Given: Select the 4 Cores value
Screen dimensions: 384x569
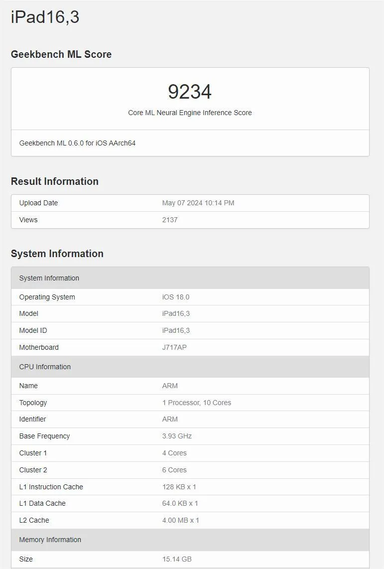Looking at the screenshot, I should pyautogui.click(x=174, y=453).
